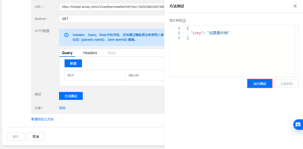
Task: Click 新增 button under Query tab
Action: click(x=73, y=63)
